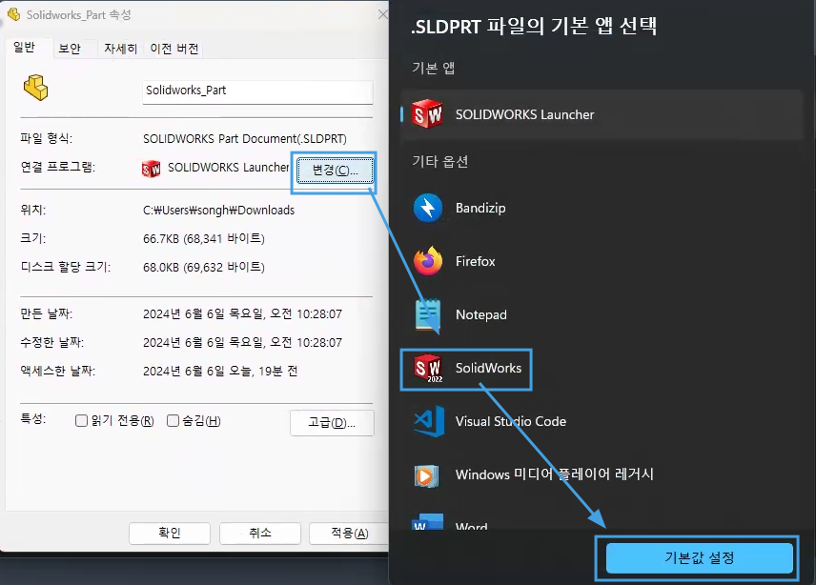Pick the Notepad icon

(428, 314)
